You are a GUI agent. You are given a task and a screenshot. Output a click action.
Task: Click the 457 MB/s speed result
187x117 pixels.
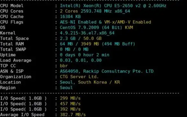70,104
